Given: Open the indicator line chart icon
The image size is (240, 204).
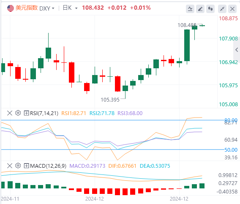Looking at the screenshot, I should pos(190,9).
